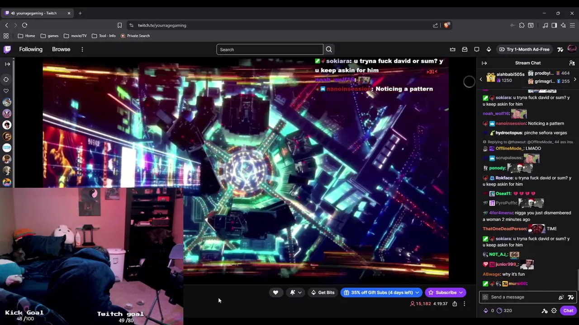Open the browser hamburger menu

click(572, 25)
